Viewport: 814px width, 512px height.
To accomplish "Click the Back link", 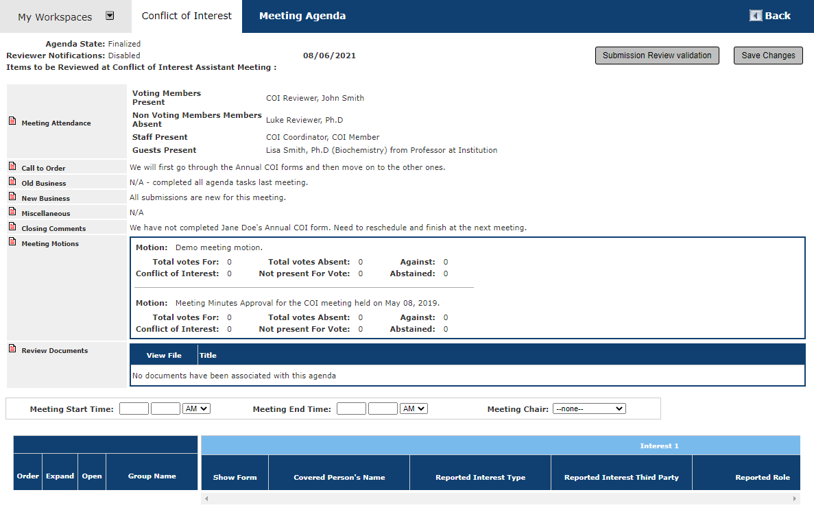I will pos(777,16).
